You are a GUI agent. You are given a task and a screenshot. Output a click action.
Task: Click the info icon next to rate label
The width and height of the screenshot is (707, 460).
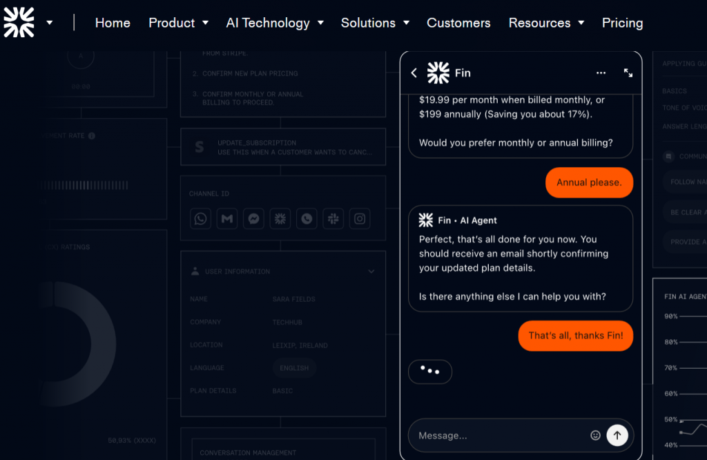tap(92, 136)
